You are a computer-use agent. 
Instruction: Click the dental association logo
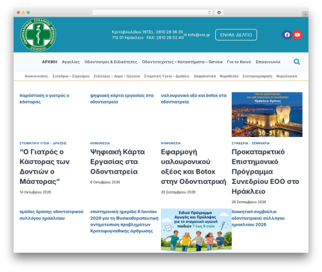(x=38, y=35)
